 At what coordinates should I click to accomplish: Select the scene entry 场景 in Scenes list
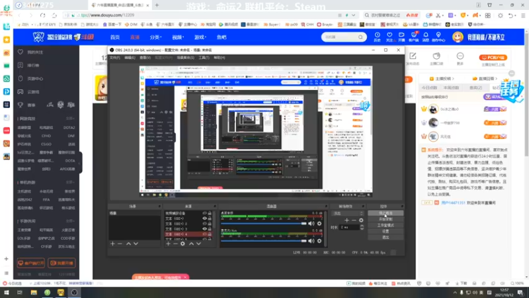click(x=134, y=213)
